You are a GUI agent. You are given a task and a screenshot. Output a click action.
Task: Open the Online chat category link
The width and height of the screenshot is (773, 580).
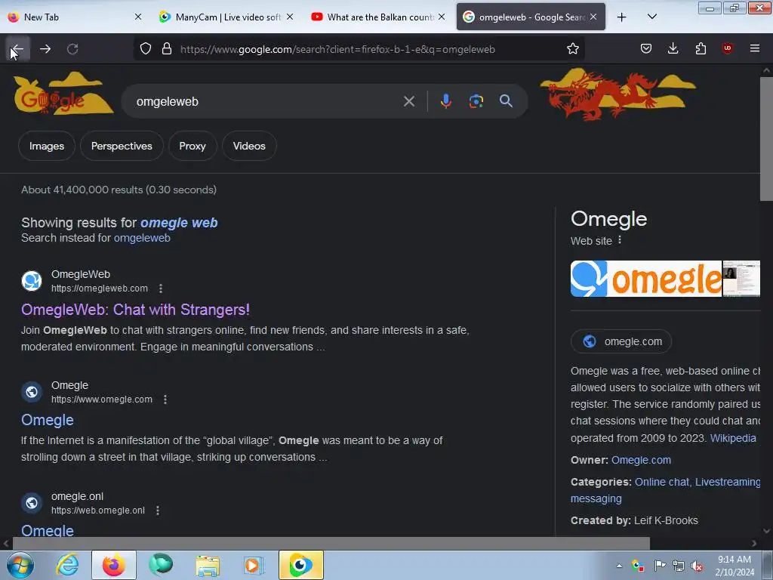click(x=661, y=482)
